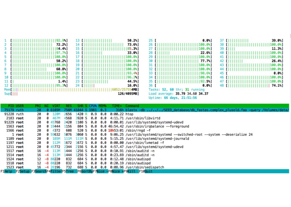Click CPU 16 meter showing 33.0%
This screenshot has height=207, width=291.
tap(107, 52)
